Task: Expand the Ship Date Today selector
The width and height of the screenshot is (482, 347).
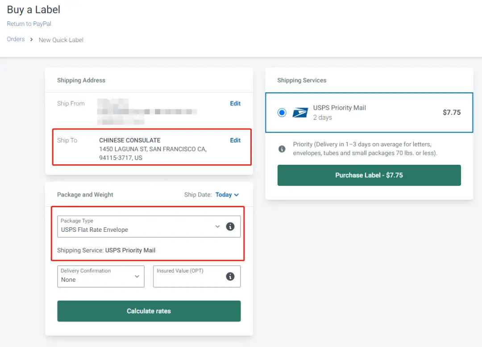Action: coord(227,195)
